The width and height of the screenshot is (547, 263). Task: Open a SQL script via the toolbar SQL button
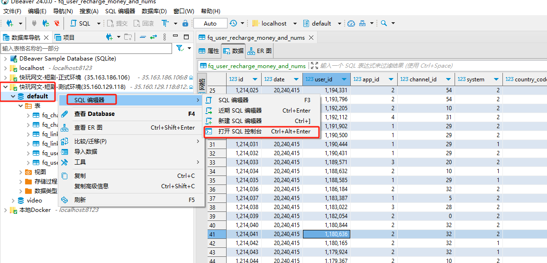pos(81,23)
